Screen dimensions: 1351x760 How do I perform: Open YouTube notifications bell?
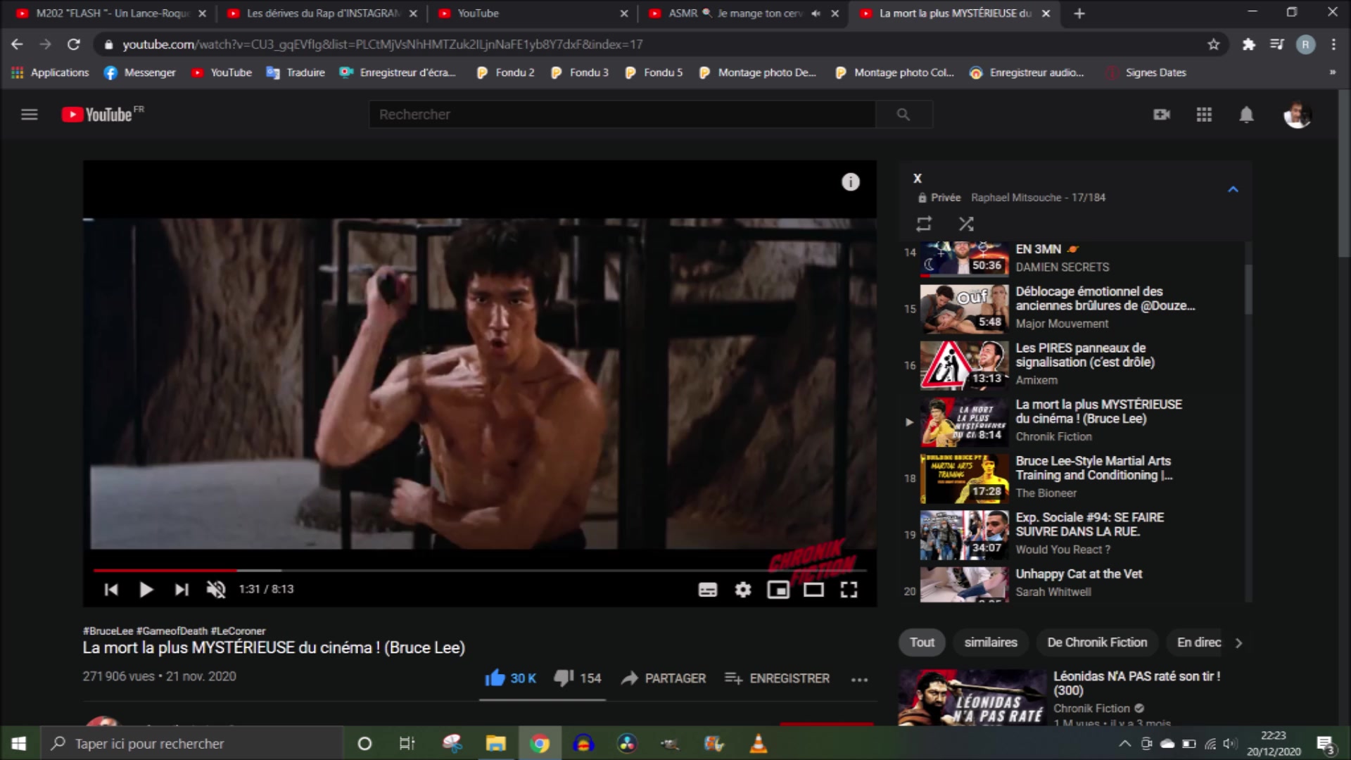pos(1246,115)
